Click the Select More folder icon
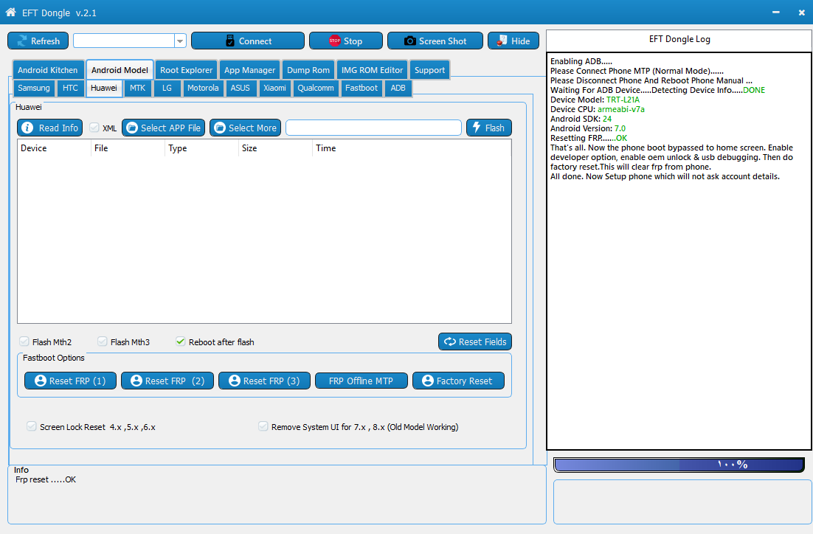Screen dimensions: 813x534 coord(220,128)
